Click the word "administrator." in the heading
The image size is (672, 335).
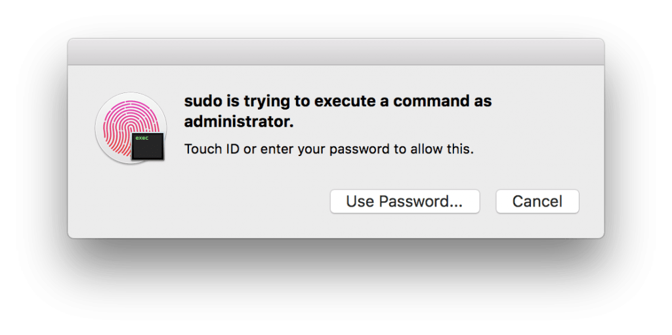pyautogui.click(x=239, y=122)
